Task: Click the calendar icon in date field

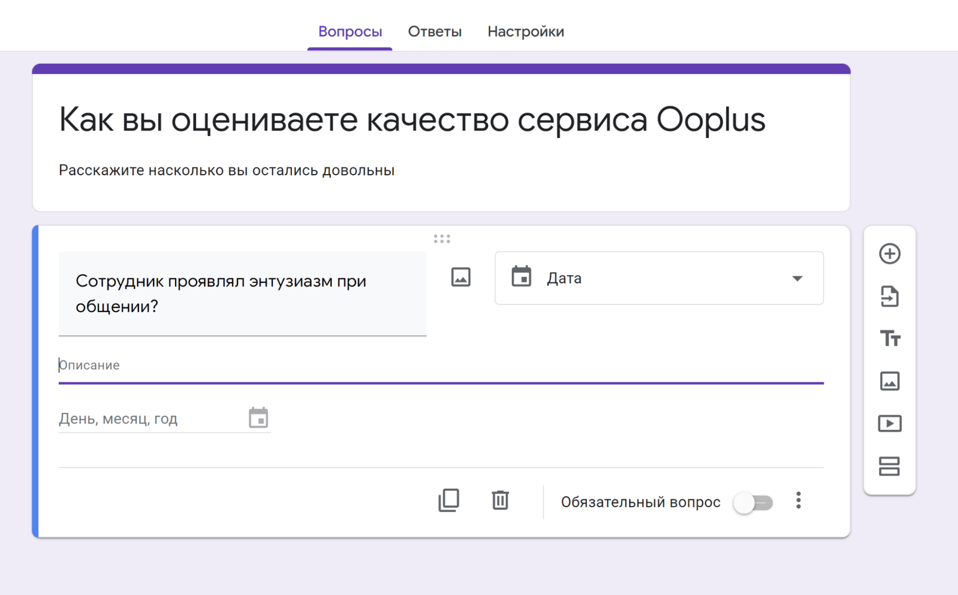Action: point(258,418)
